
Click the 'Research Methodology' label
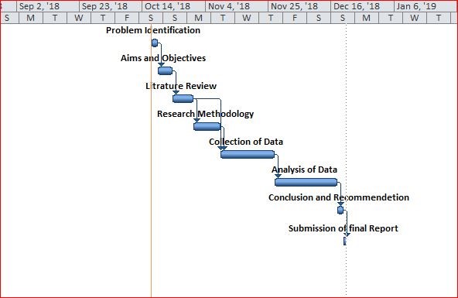tap(205, 114)
